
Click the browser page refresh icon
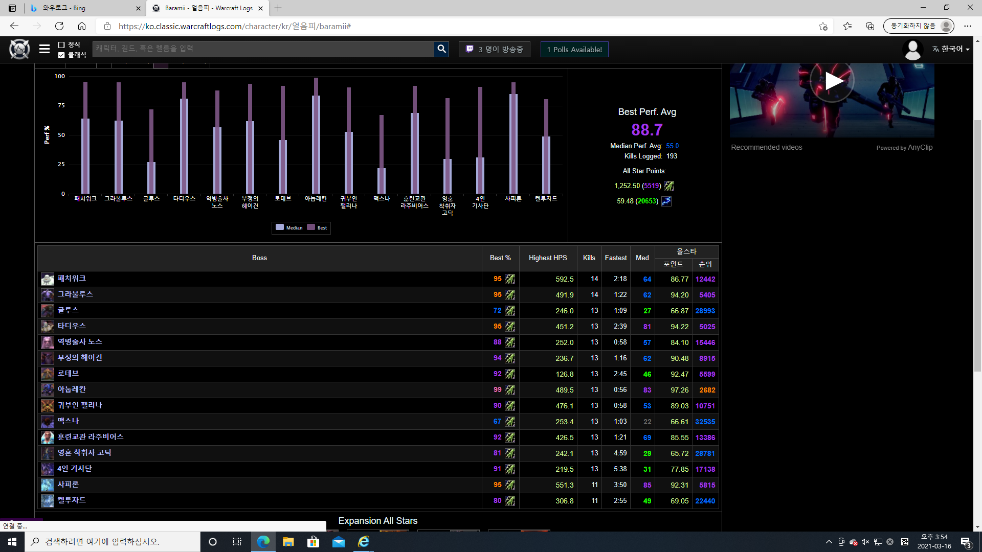tap(59, 26)
